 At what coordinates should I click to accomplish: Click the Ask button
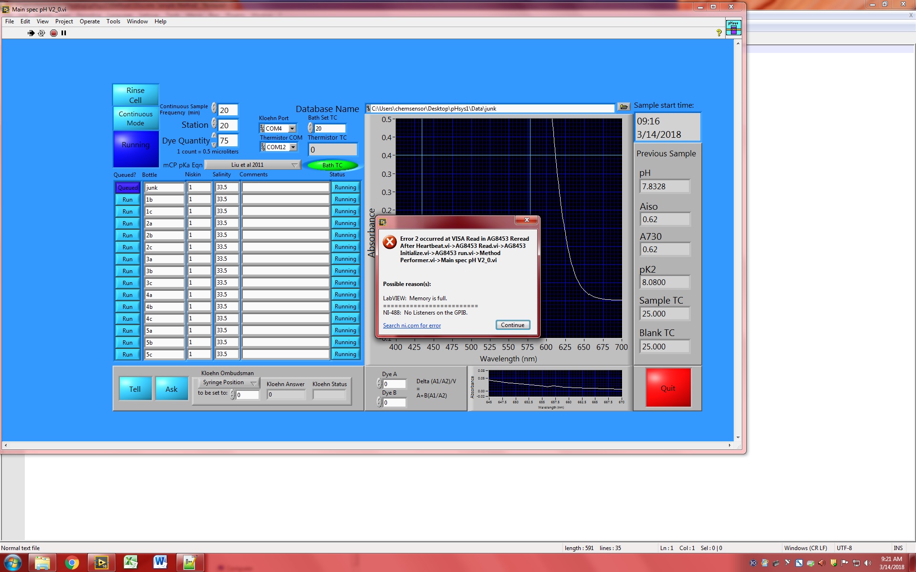pyautogui.click(x=171, y=389)
